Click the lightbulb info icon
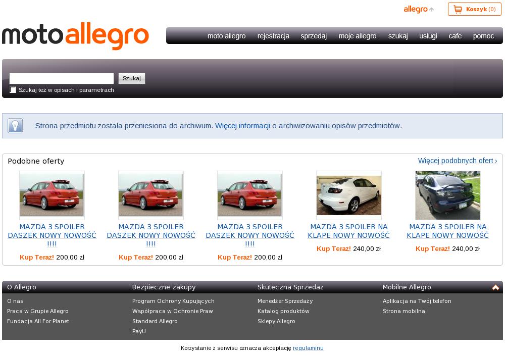The width and height of the screenshot is (505, 358). 15,126
